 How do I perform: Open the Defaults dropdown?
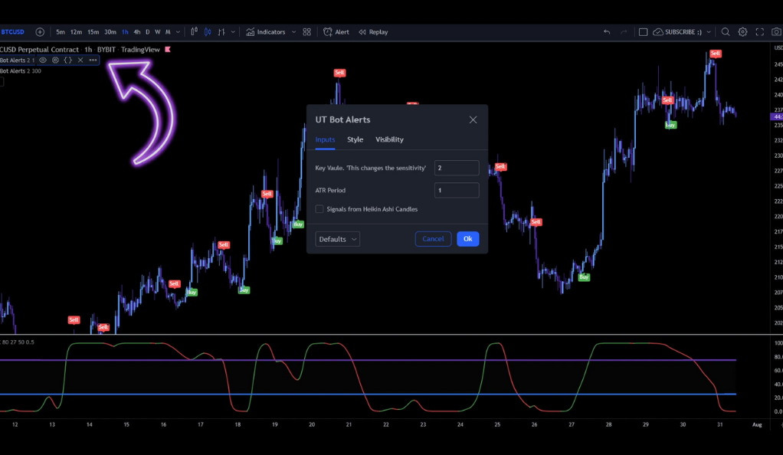pyautogui.click(x=338, y=239)
